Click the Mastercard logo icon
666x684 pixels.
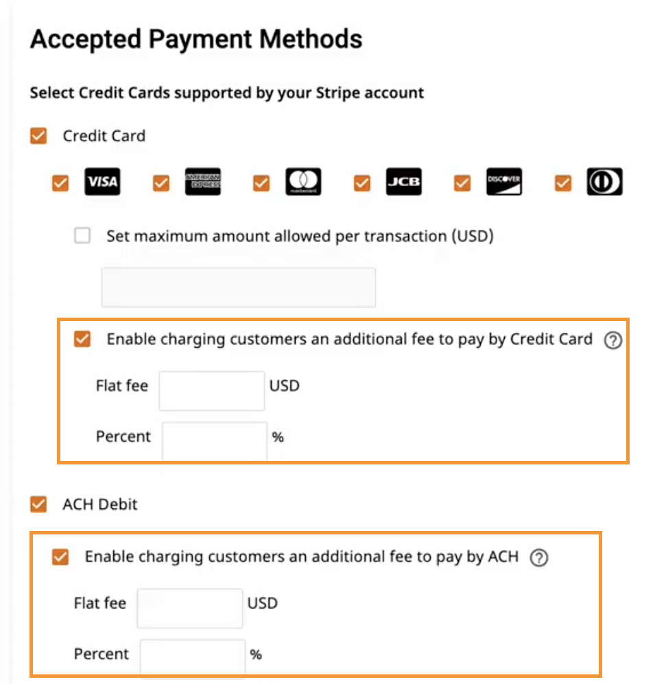(x=304, y=182)
